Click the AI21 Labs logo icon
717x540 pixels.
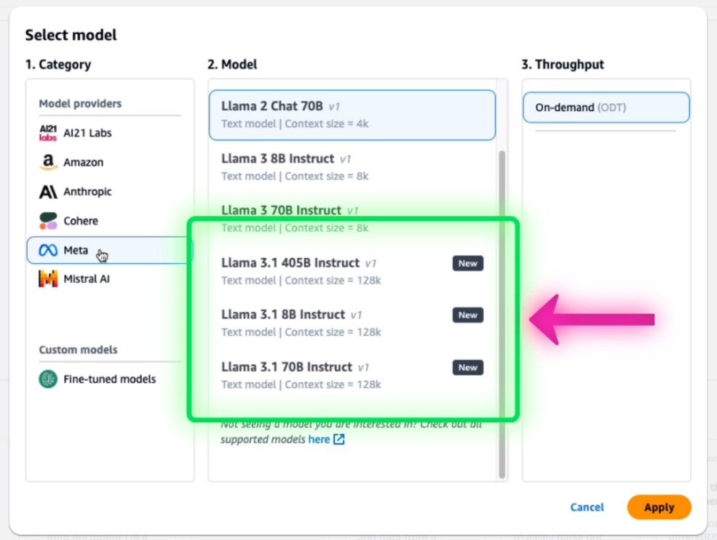coord(48,133)
